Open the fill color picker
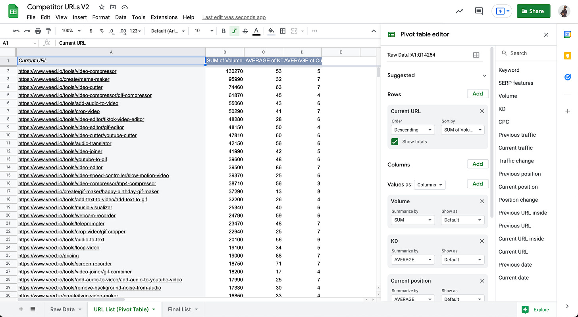Screen dimensions: 578x317 [x=272, y=31]
